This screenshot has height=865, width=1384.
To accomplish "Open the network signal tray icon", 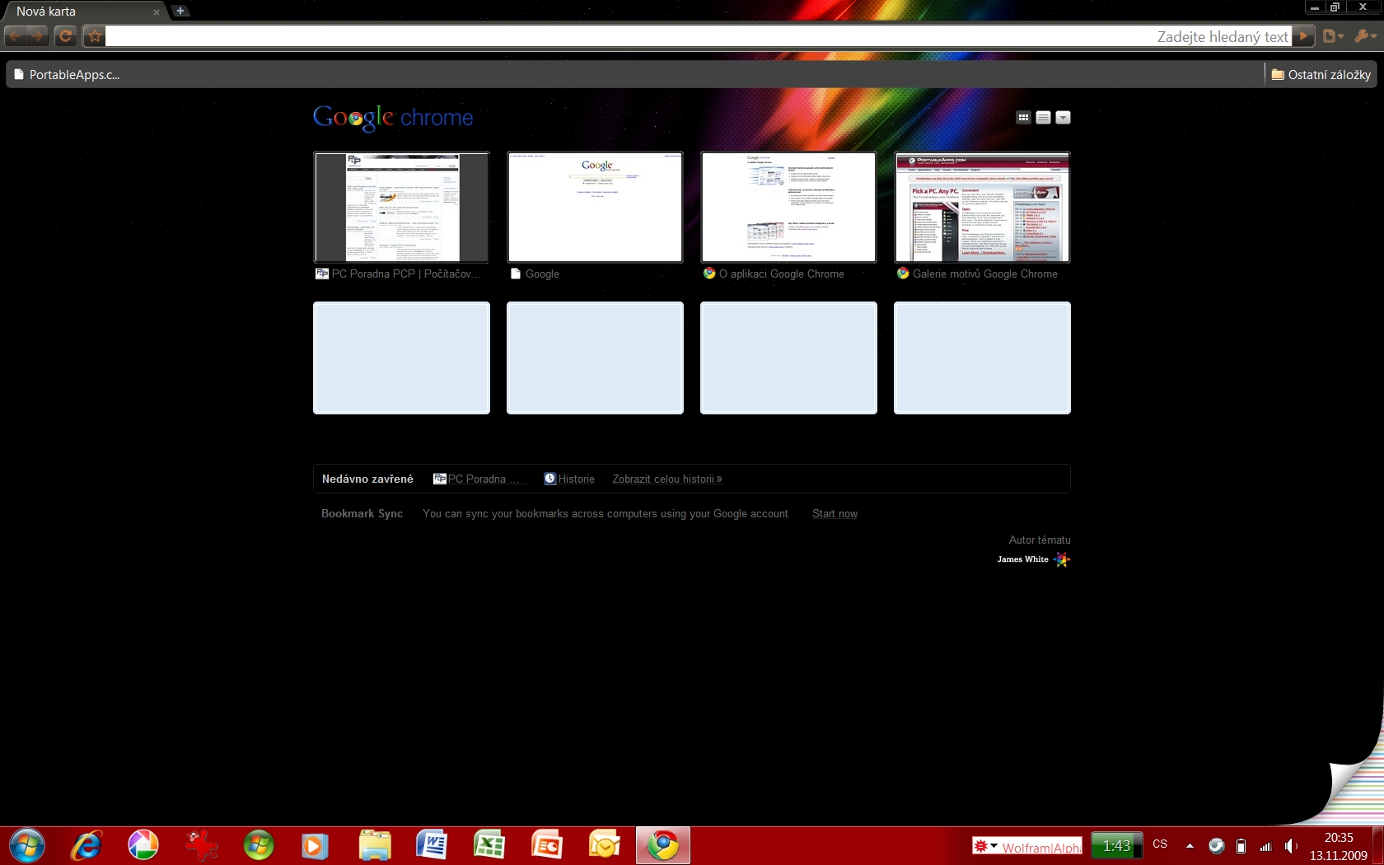I will [x=1266, y=846].
